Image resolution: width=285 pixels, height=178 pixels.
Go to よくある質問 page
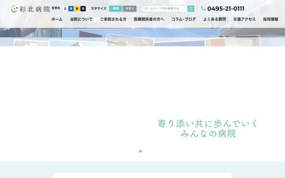214,20
